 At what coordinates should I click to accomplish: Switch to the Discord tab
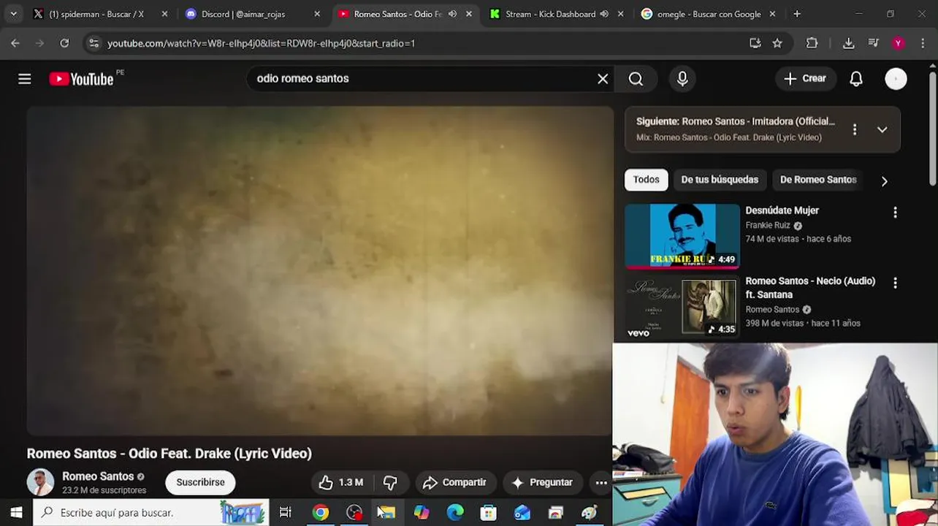click(x=252, y=14)
